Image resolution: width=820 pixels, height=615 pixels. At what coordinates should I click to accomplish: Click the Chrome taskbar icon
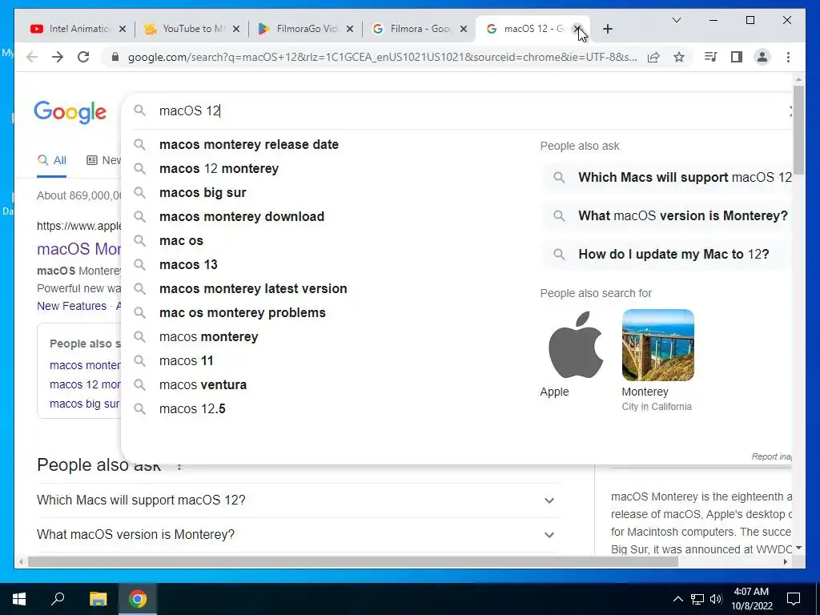click(138, 599)
